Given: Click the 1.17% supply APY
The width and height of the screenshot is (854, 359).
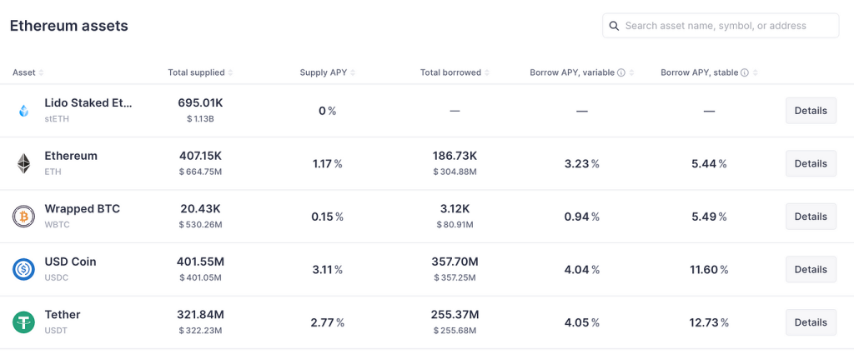Looking at the screenshot, I should tap(327, 164).
